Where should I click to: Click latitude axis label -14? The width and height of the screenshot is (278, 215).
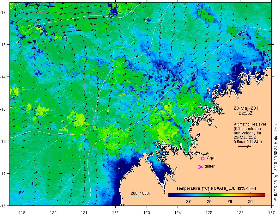point(3,77)
